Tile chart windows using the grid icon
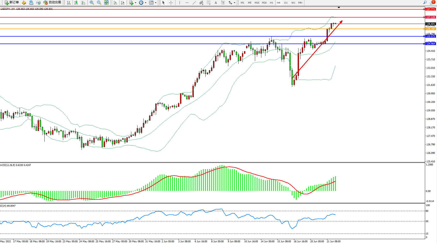Screen dimensions: 437x243 (x=106, y=3)
